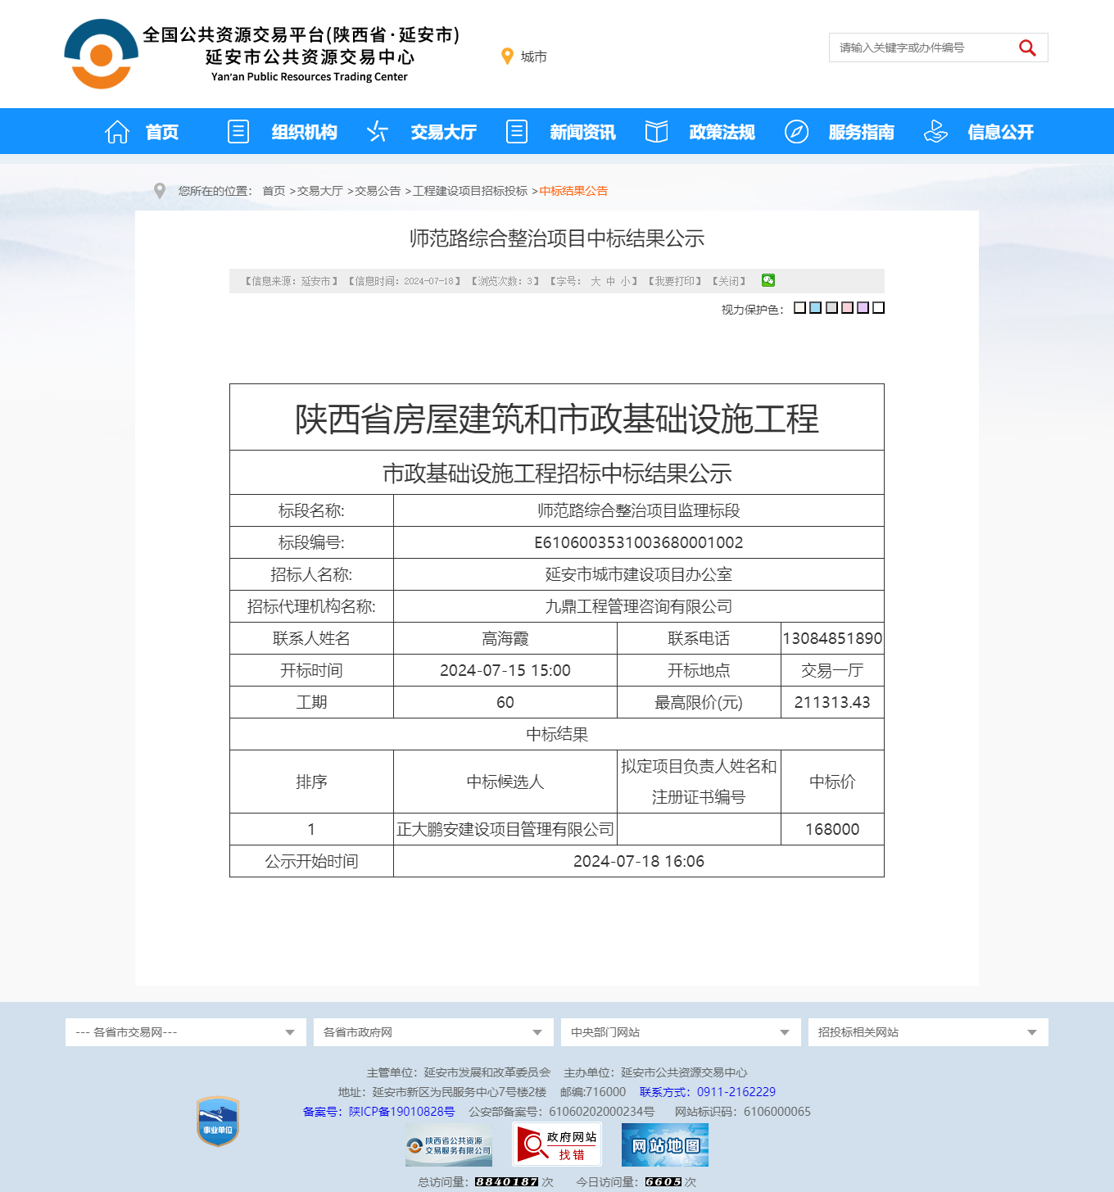Click the 事业单位 shield badge
Viewport: 1114px width, 1192px height.
coord(218,1121)
